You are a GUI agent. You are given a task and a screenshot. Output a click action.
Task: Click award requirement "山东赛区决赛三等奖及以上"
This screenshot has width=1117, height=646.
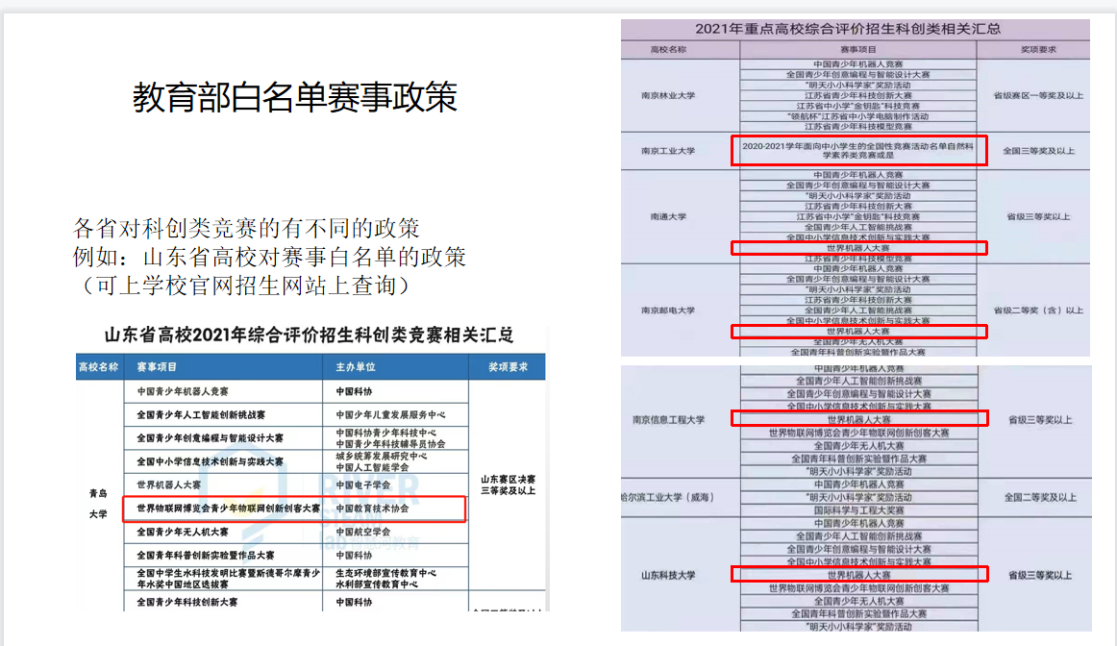coord(508,485)
